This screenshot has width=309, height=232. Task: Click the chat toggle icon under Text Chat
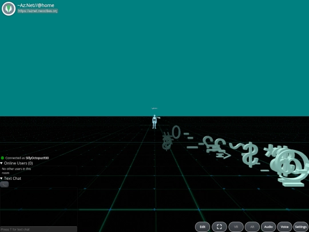[x=4, y=184]
